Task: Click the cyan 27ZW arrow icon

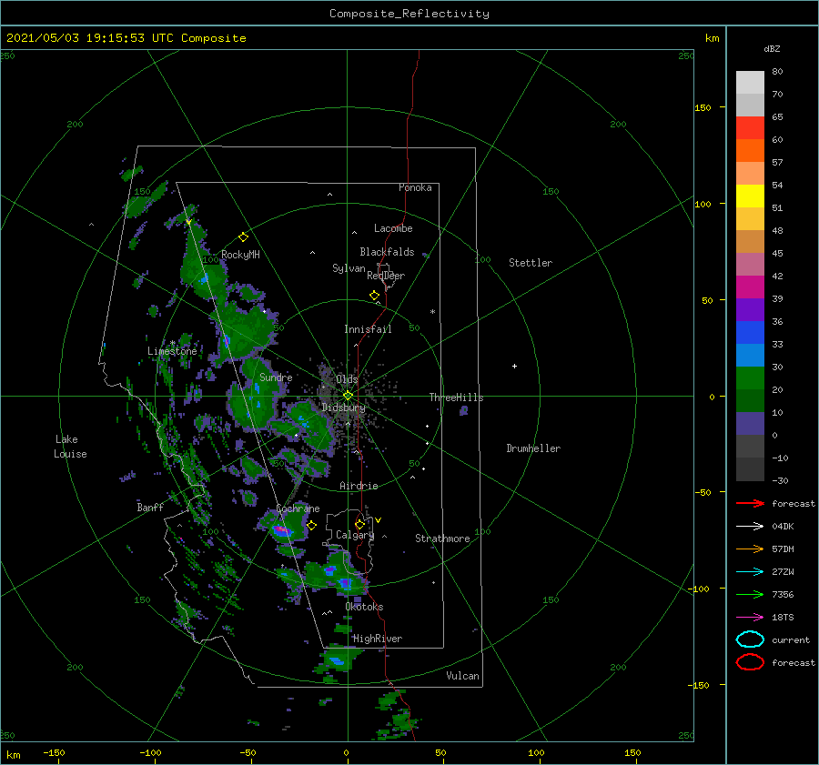Action: click(750, 572)
